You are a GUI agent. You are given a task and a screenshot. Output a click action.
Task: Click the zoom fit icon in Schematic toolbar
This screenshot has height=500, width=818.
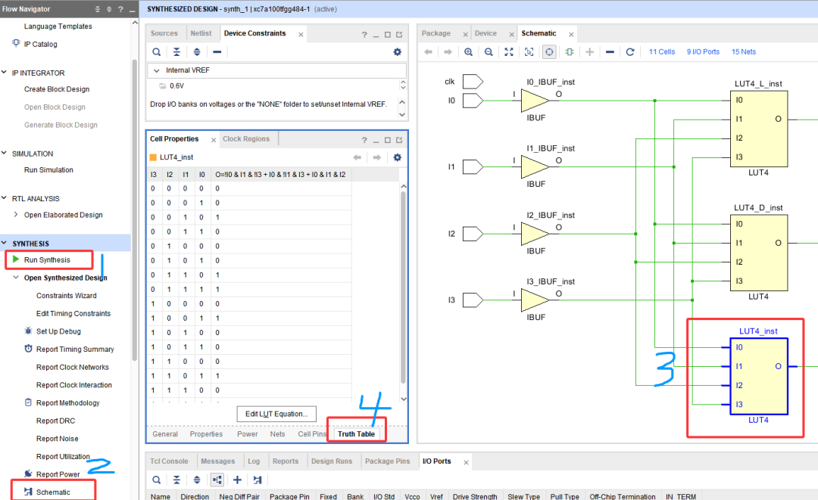tap(509, 52)
